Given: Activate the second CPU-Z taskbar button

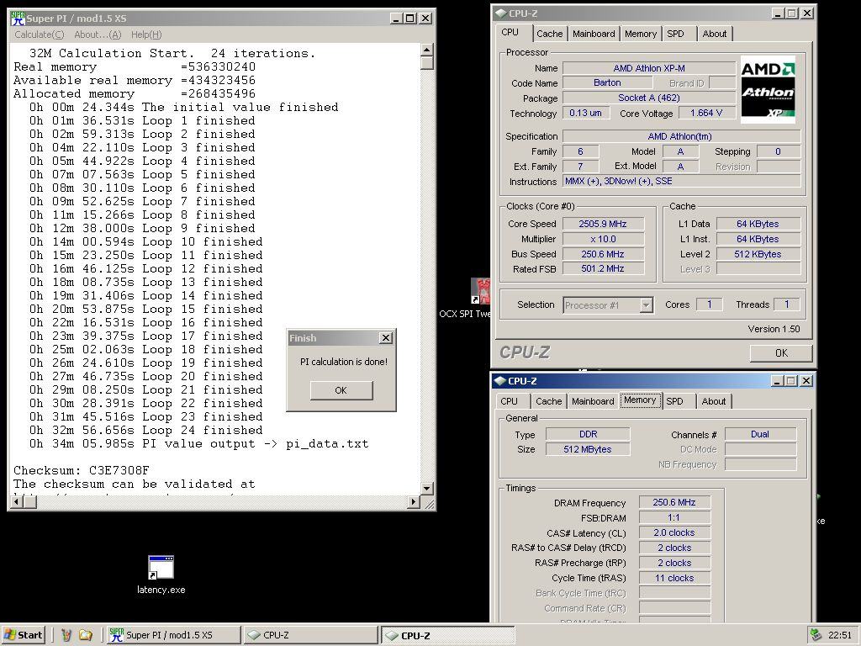Looking at the screenshot, I should pyautogui.click(x=448, y=635).
